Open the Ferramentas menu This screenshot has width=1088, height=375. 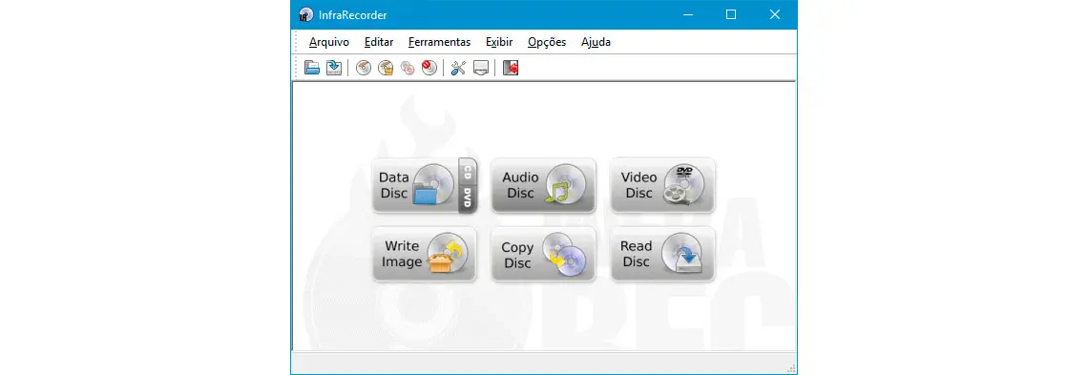[x=439, y=42]
